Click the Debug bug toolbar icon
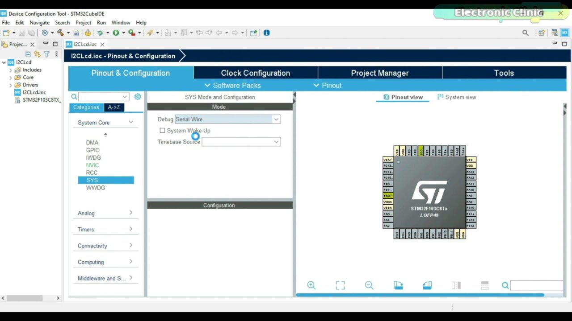 tap(100, 33)
